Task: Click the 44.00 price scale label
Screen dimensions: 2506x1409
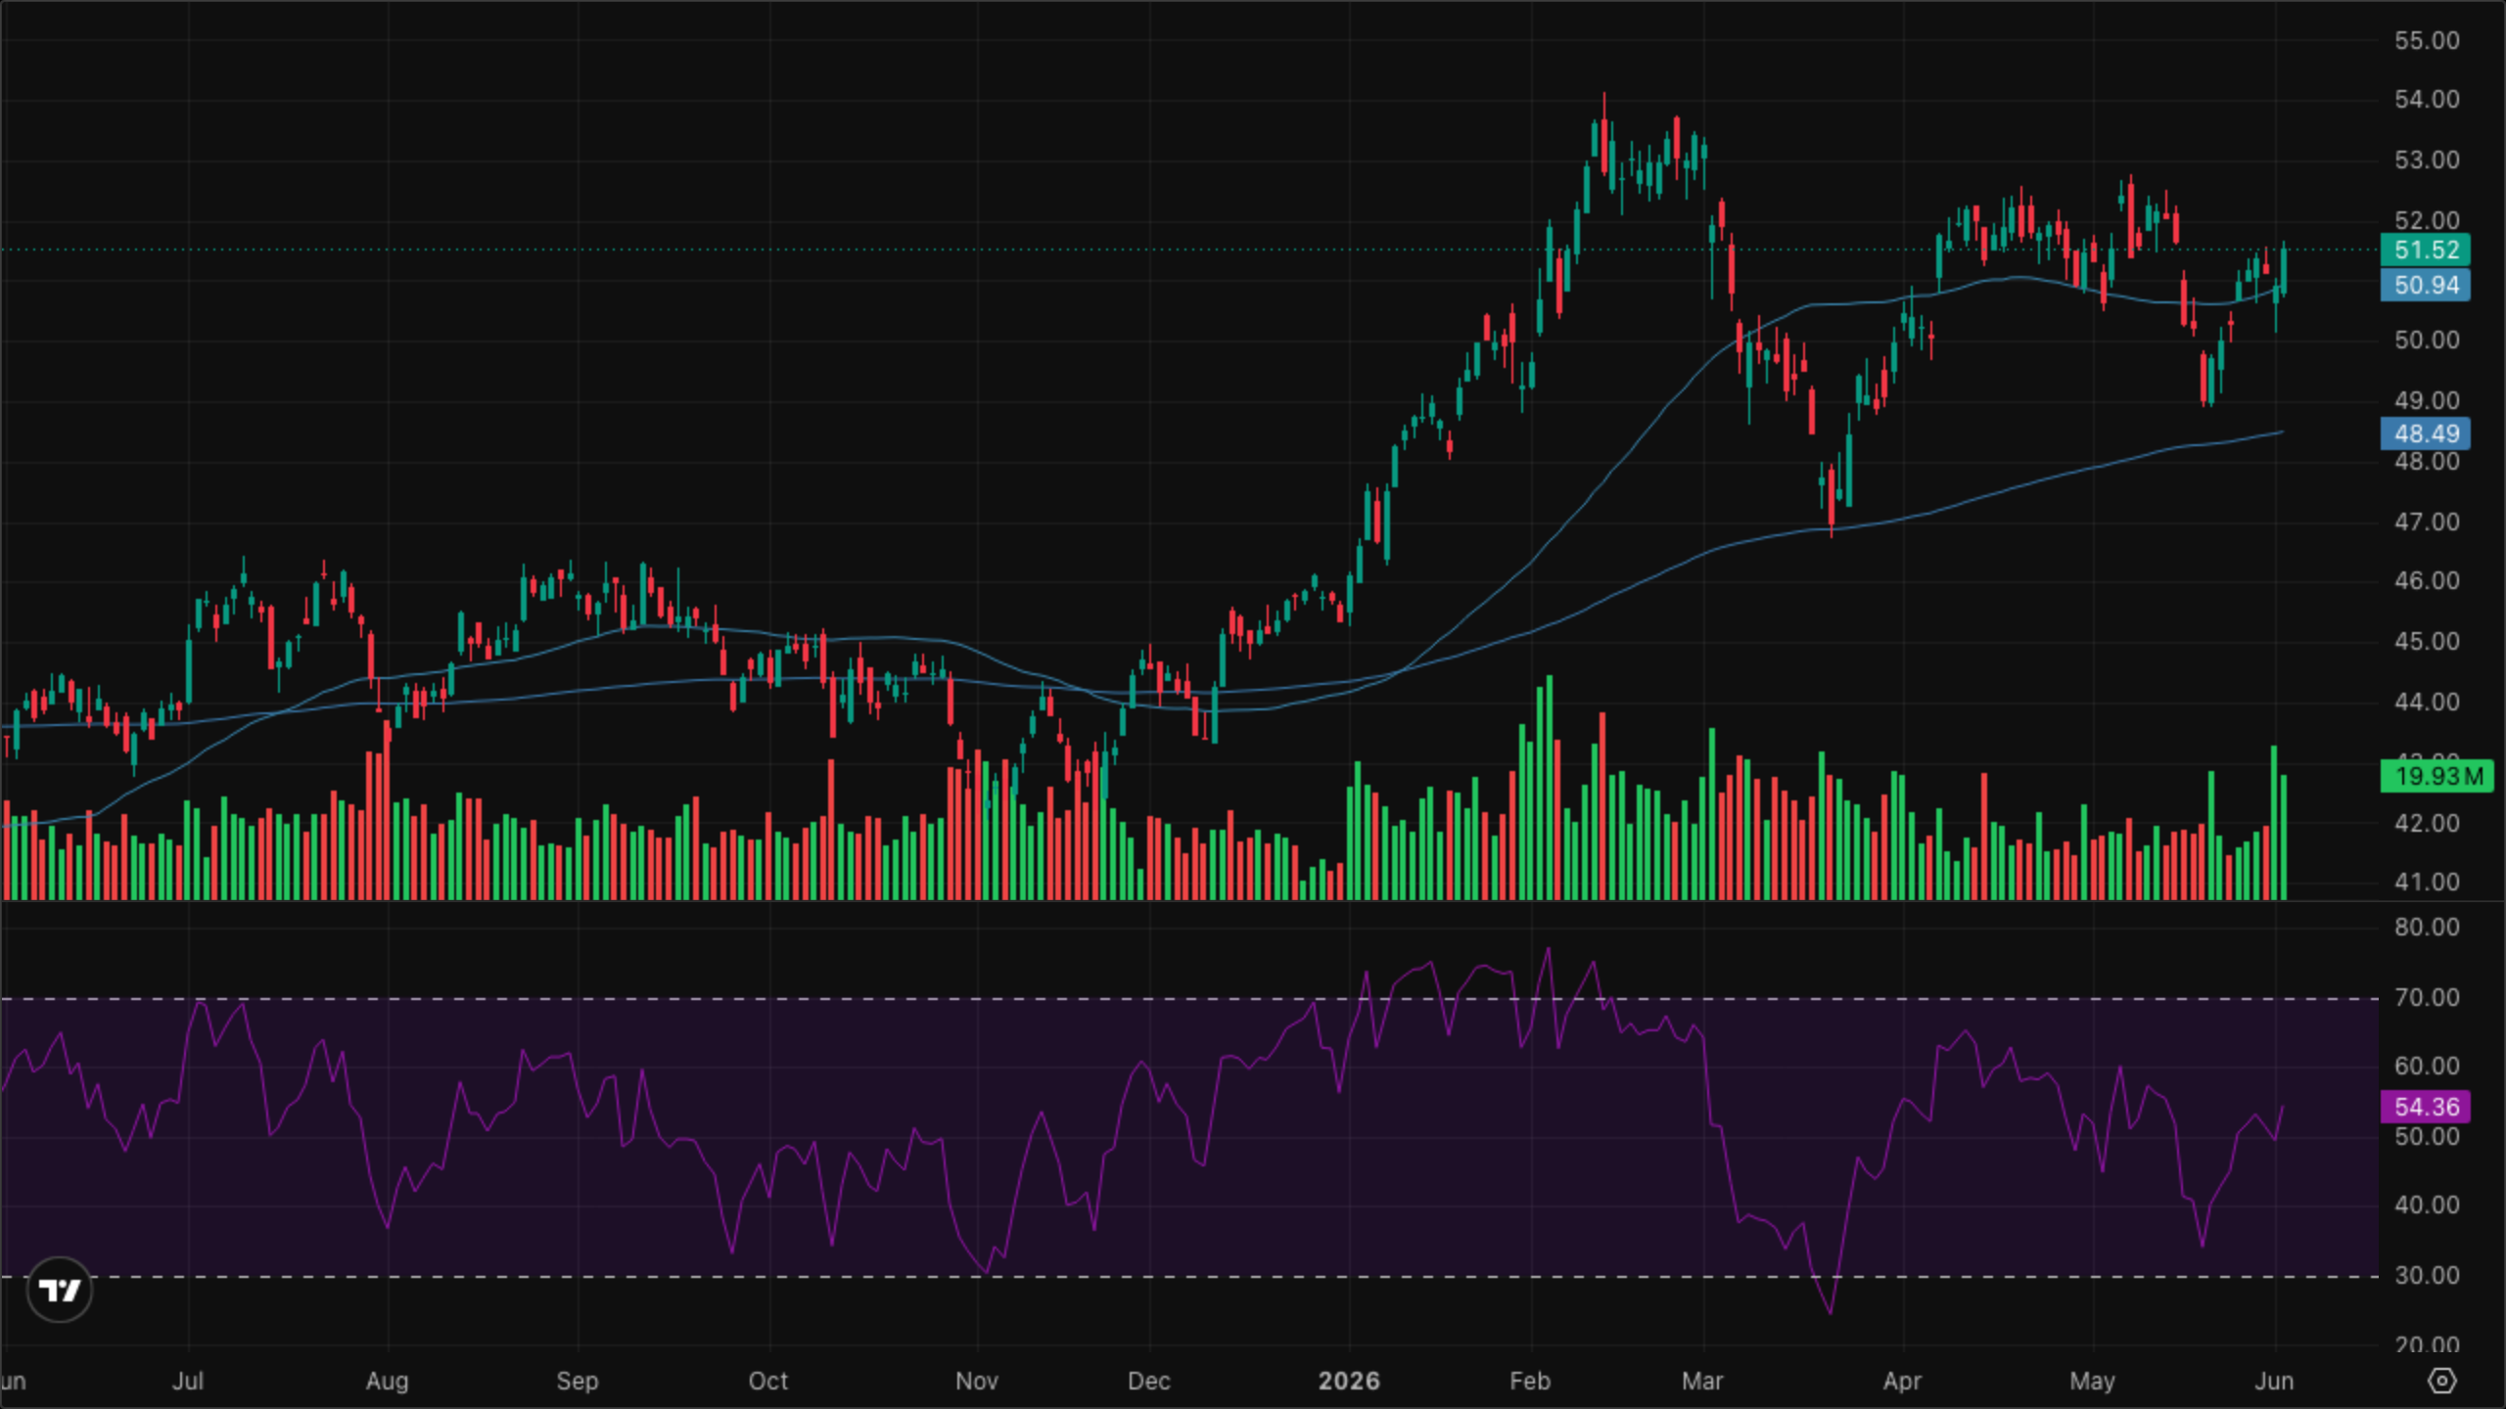Action: tap(2427, 702)
